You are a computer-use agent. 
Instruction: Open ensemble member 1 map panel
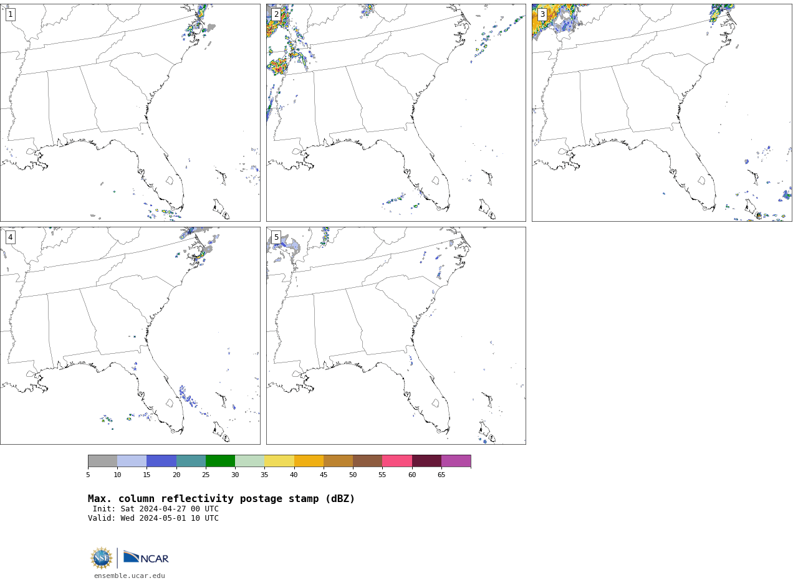coord(130,113)
